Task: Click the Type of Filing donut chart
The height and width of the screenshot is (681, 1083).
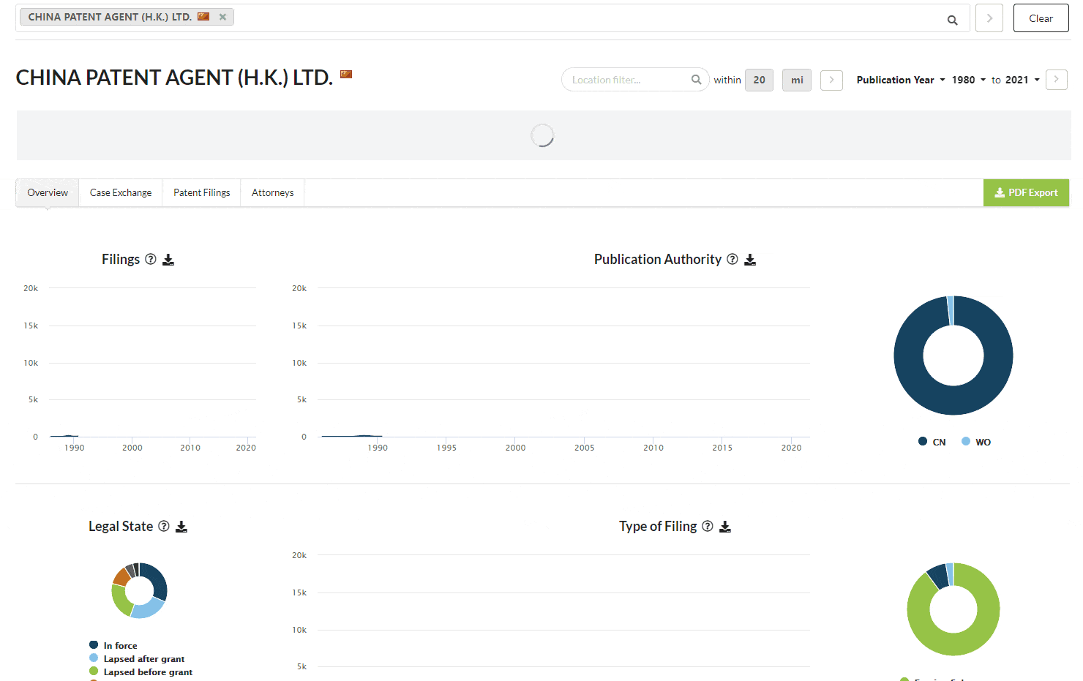Action: click(x=953, y=609)
